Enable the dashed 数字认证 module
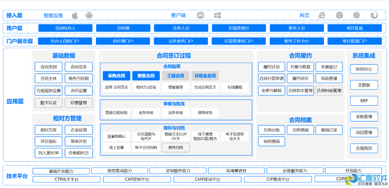This screenshot has height=188, width=389. [x=48, y=103]
